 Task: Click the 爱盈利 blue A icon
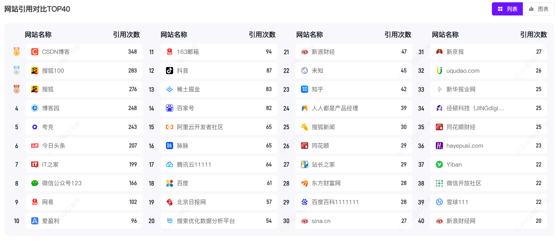pos(35,221)
